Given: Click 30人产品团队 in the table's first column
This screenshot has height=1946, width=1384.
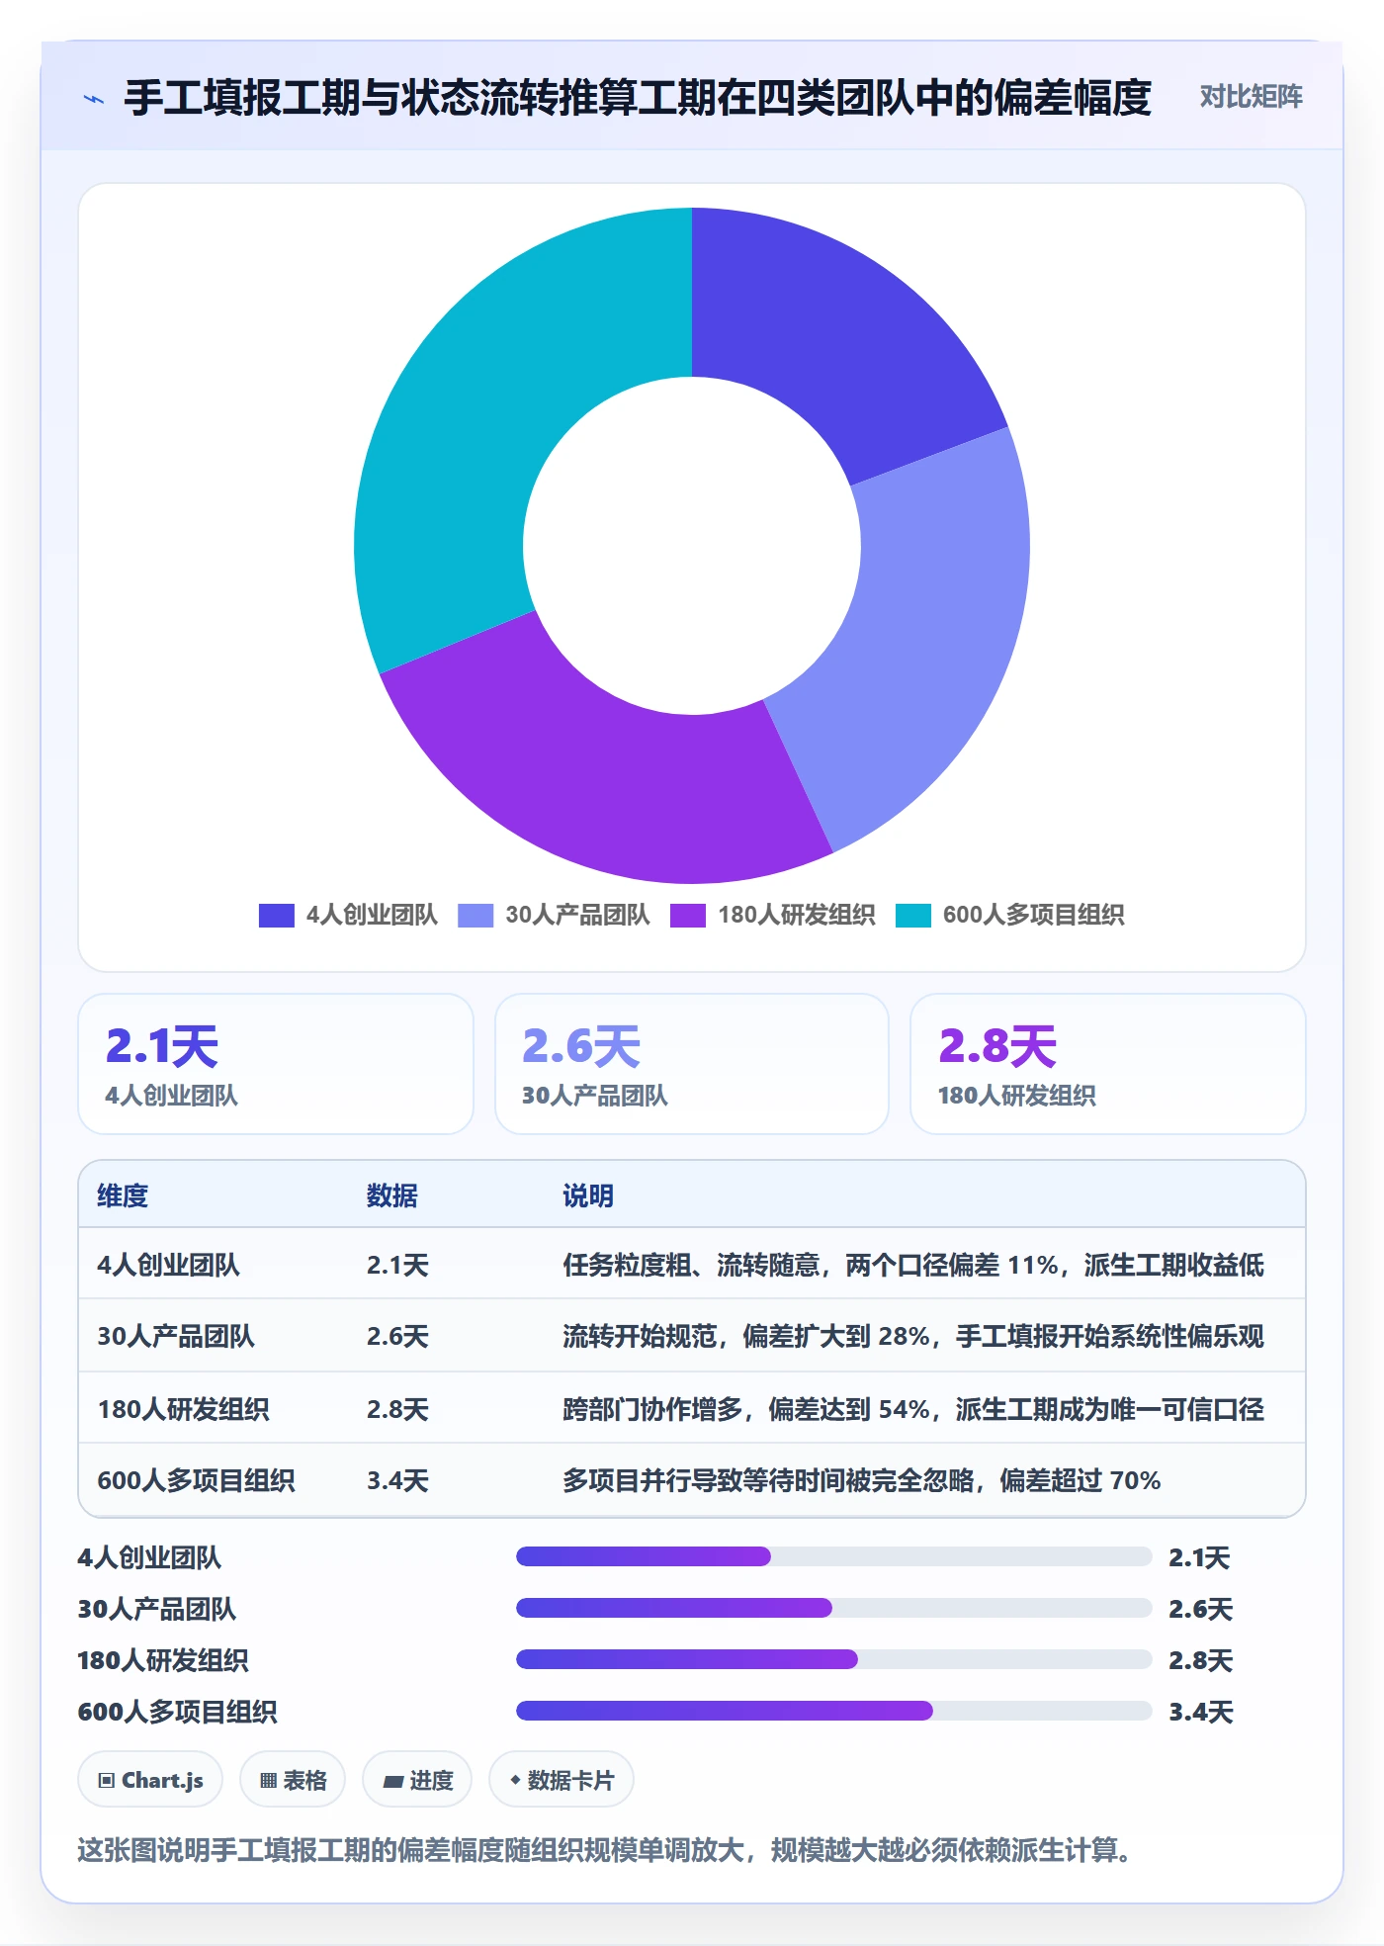Looking at the screenshot, I should (176, 1336).
